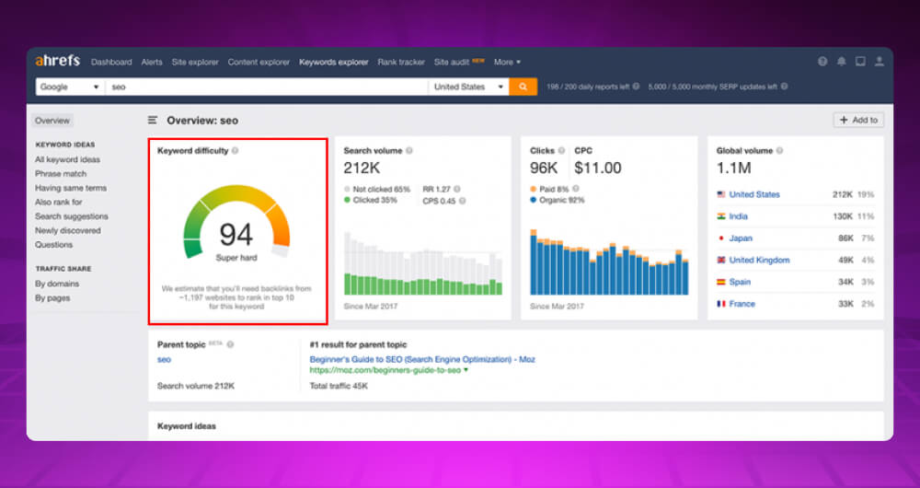The width and height of the screenshot is (920, 488).
Task: Click the United States flag icon
Action: [721, 194]
